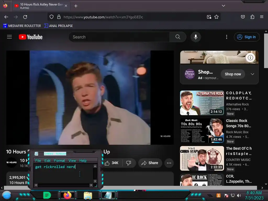Open File Explorer from the taskbar
This screenshot has width=268, height=201.
[x=88, y=195]
